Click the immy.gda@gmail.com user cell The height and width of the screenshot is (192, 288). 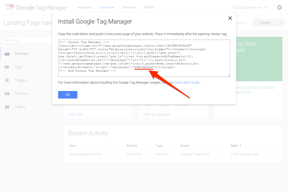coord(85,154)
